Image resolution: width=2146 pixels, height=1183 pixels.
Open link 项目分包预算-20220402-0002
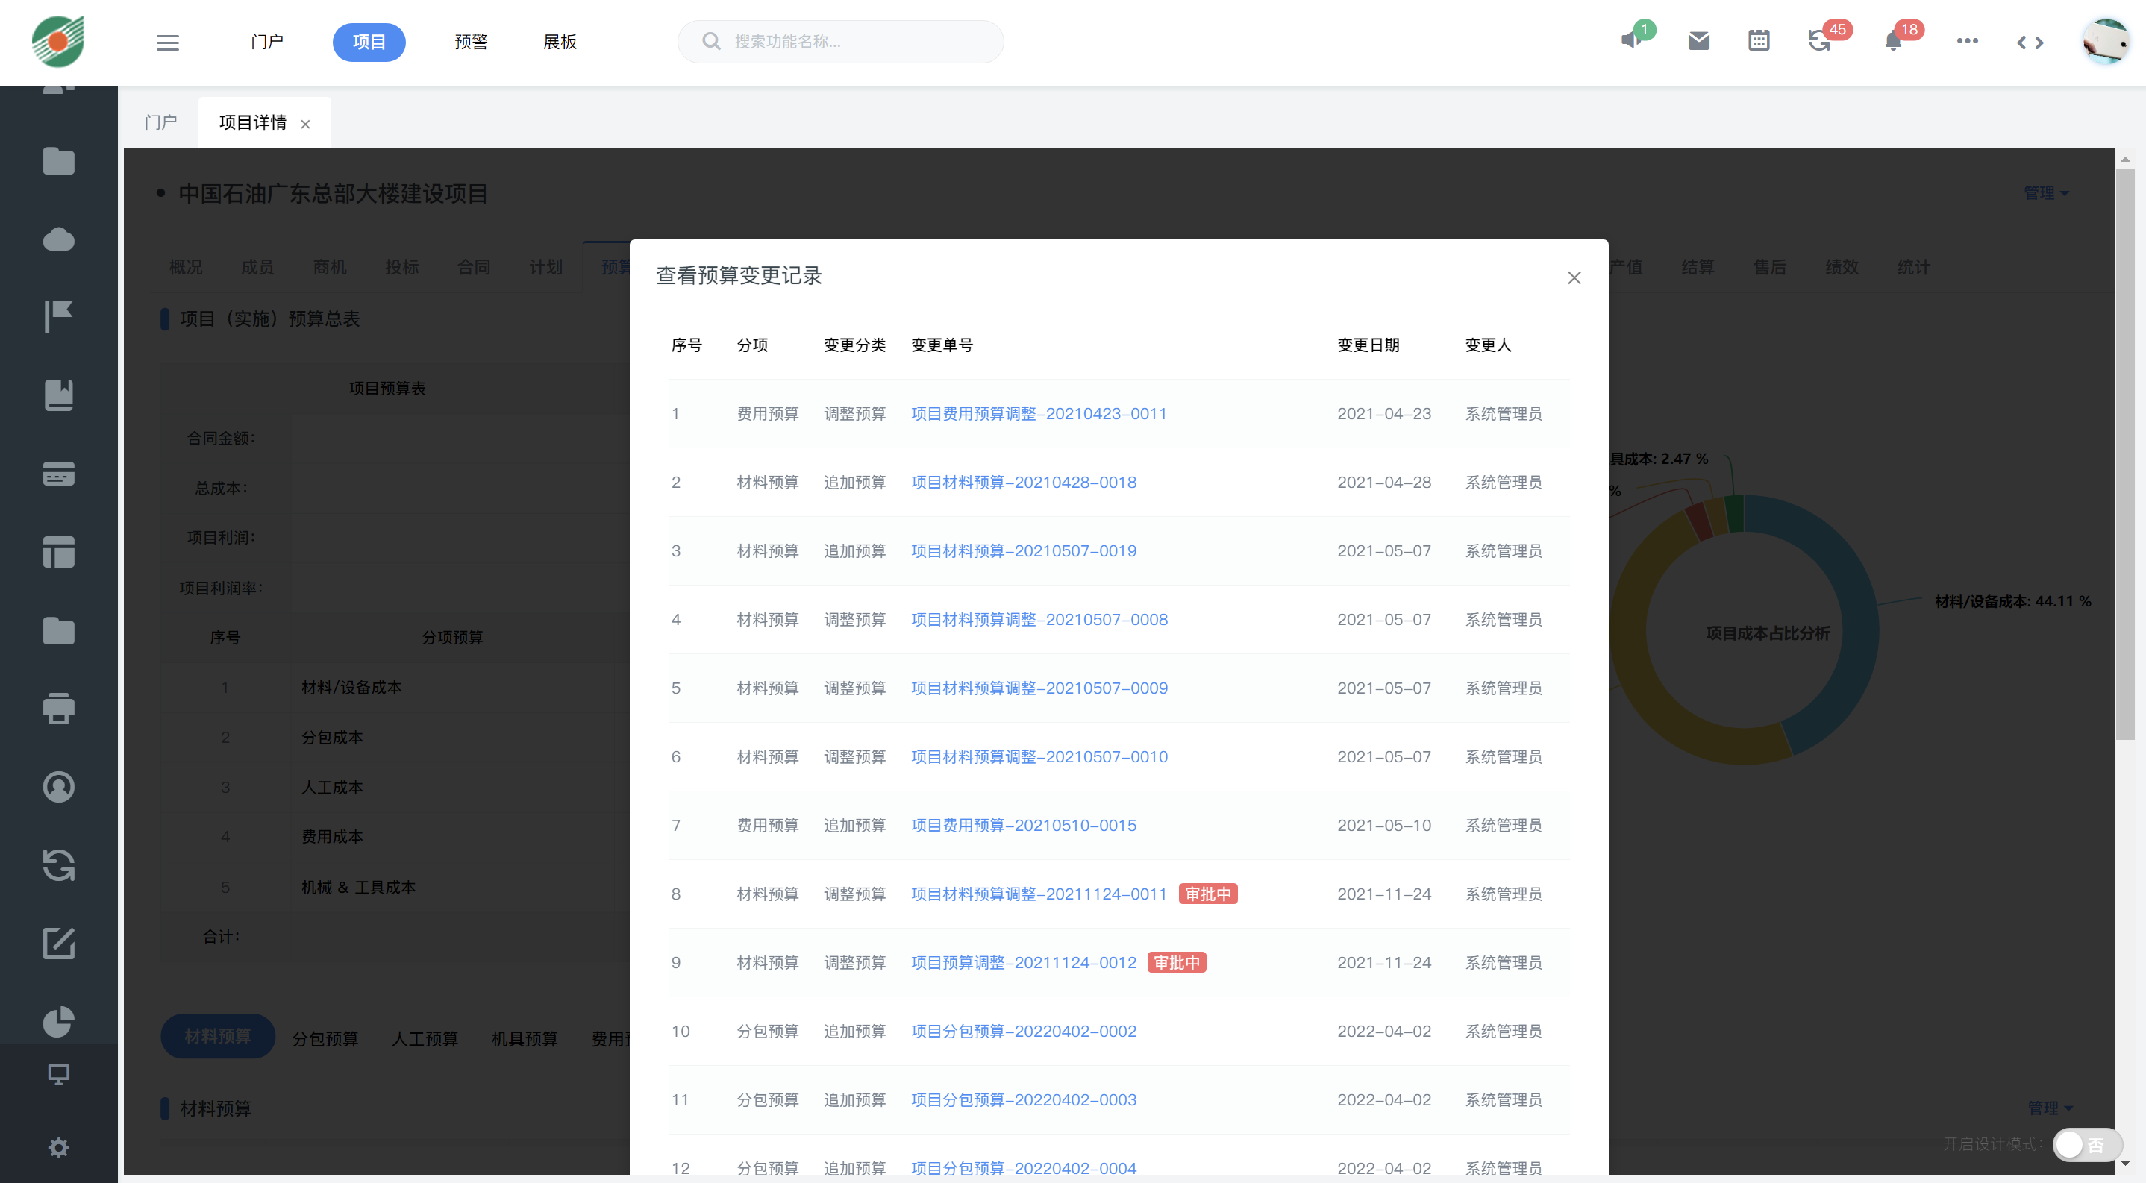click(1023, 1032)
